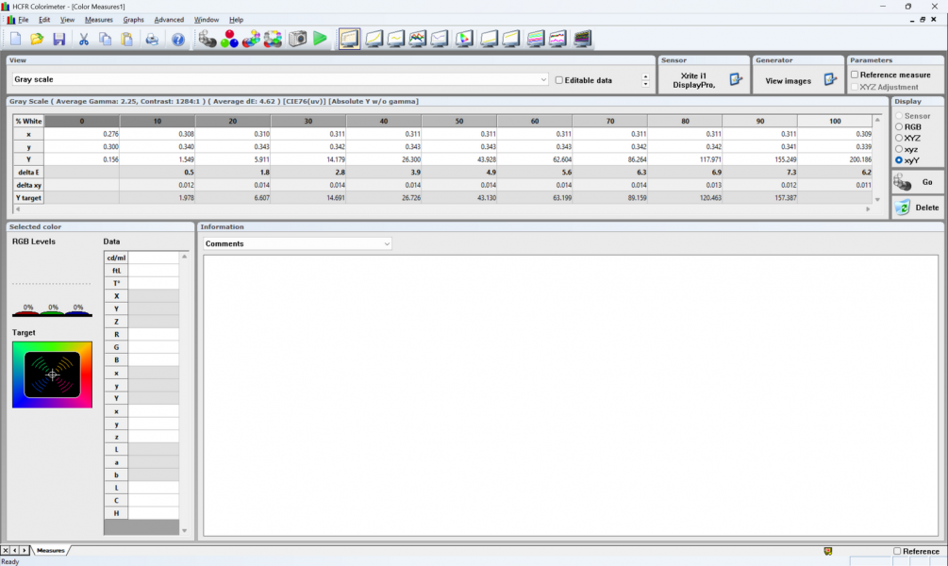
Task: Measure primaries with the RGB spheres icon
Action: (x=229, y=39)
